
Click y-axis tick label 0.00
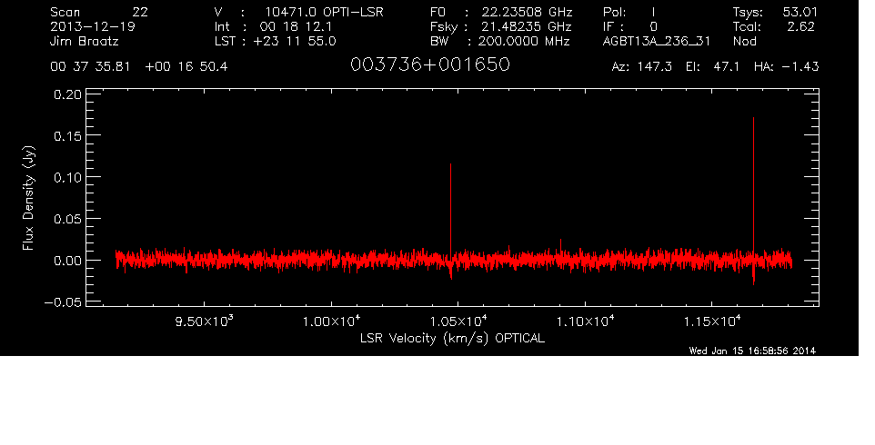coord(67,261)
